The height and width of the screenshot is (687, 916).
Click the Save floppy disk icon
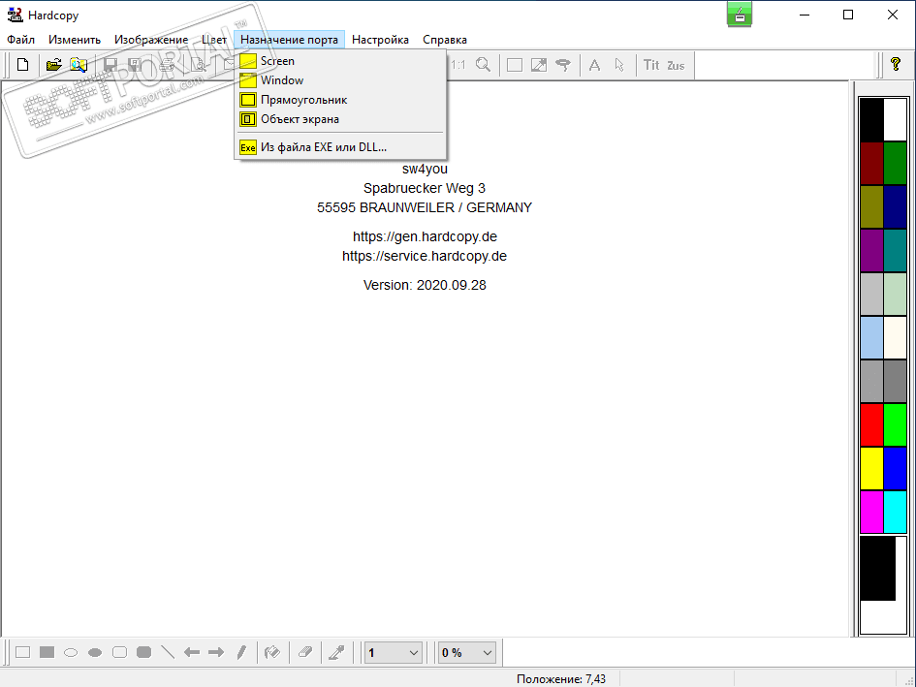pyautogui.click(x=111, y=64)
